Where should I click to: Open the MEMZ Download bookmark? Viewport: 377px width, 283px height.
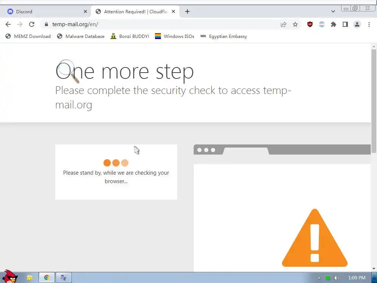click(x=28, y=36)
